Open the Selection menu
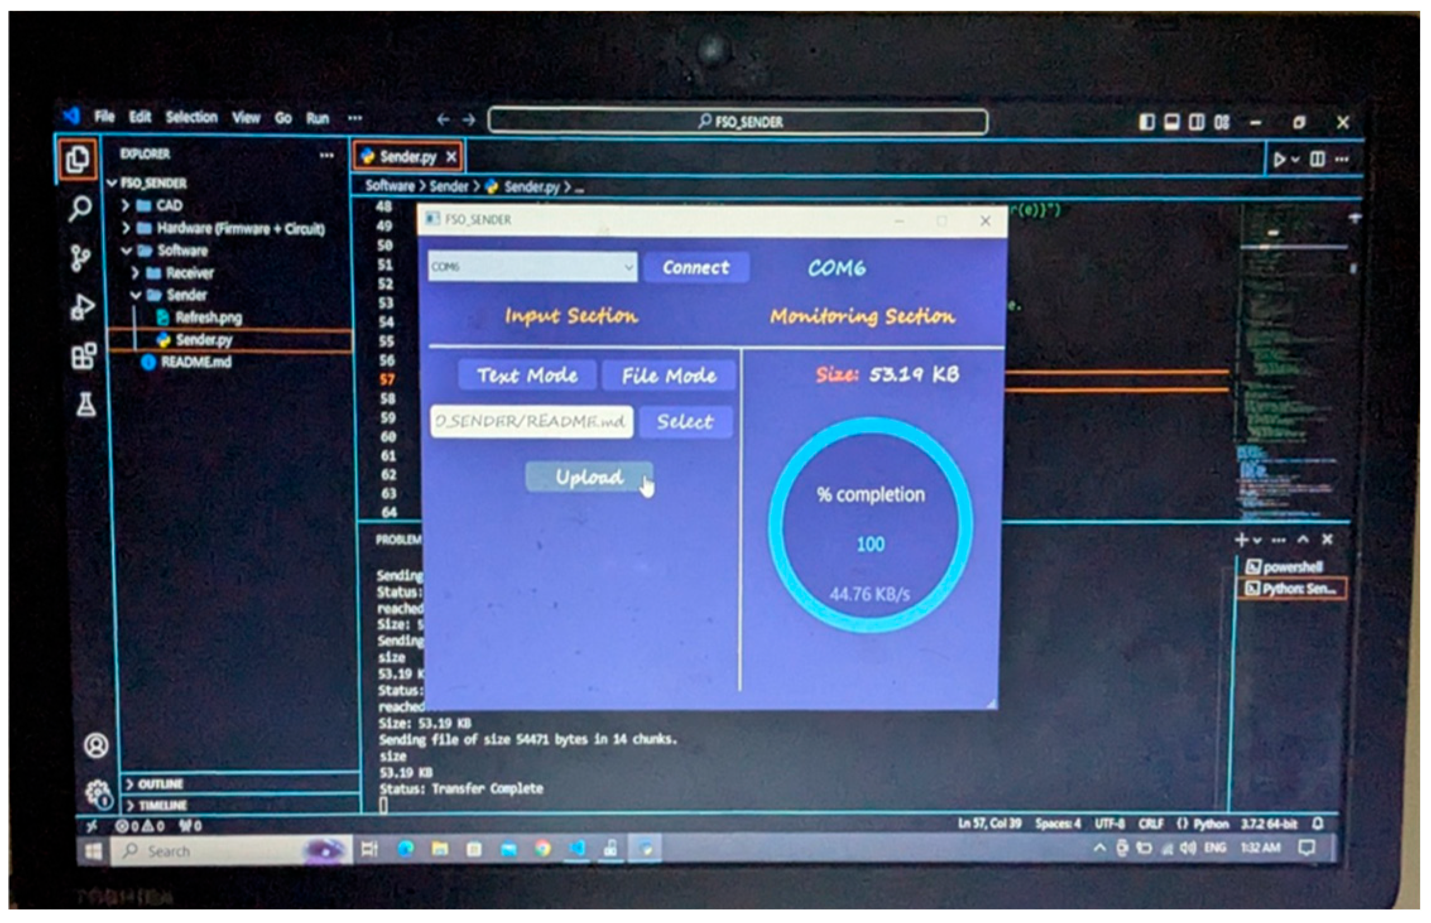The height and width of the screenshot is (923, 1431). [x=191, y=117]
